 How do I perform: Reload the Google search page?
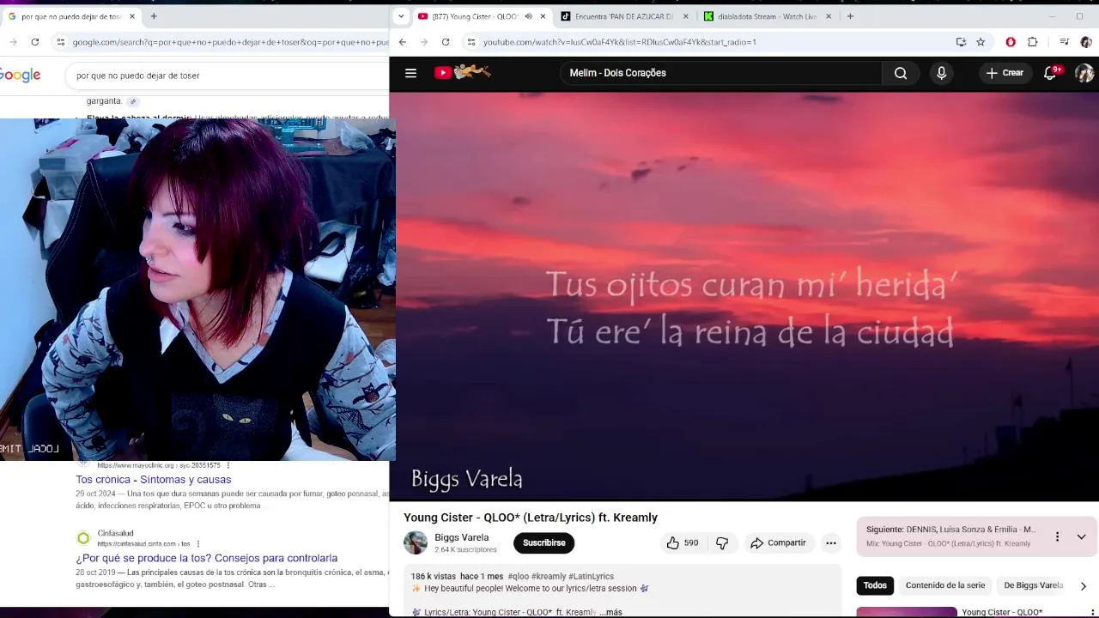(x=34, y=41)
